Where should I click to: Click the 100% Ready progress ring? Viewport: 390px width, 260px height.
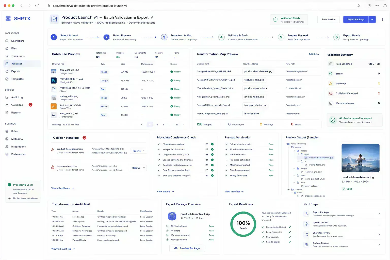(x=243, y=224)
